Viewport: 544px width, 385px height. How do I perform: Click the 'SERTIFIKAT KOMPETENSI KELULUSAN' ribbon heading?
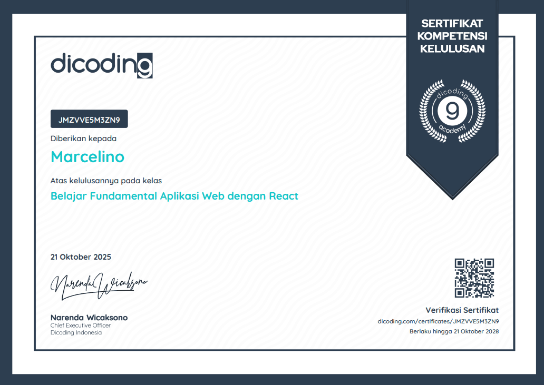pos(452,36)
